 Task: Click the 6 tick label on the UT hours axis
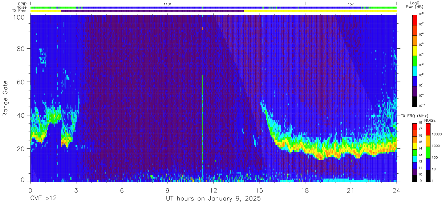click(122, 190)
